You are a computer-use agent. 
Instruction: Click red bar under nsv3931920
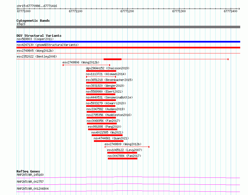(101, 88)
